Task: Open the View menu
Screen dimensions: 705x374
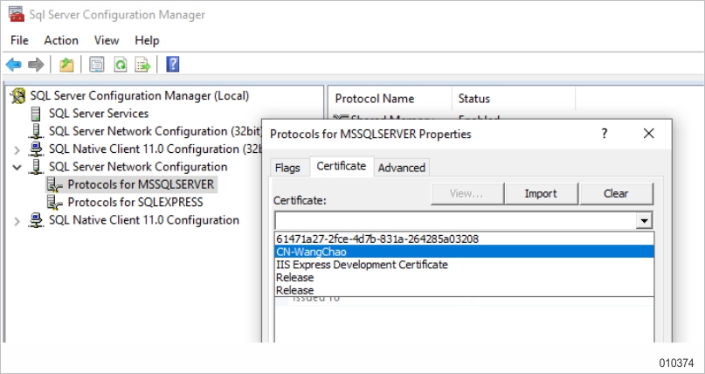Action: tap(107, 40)
